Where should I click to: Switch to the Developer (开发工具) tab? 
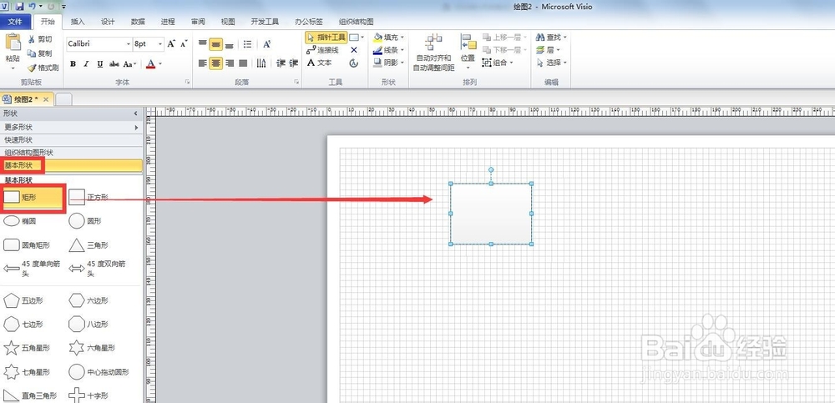click(265, 22)
